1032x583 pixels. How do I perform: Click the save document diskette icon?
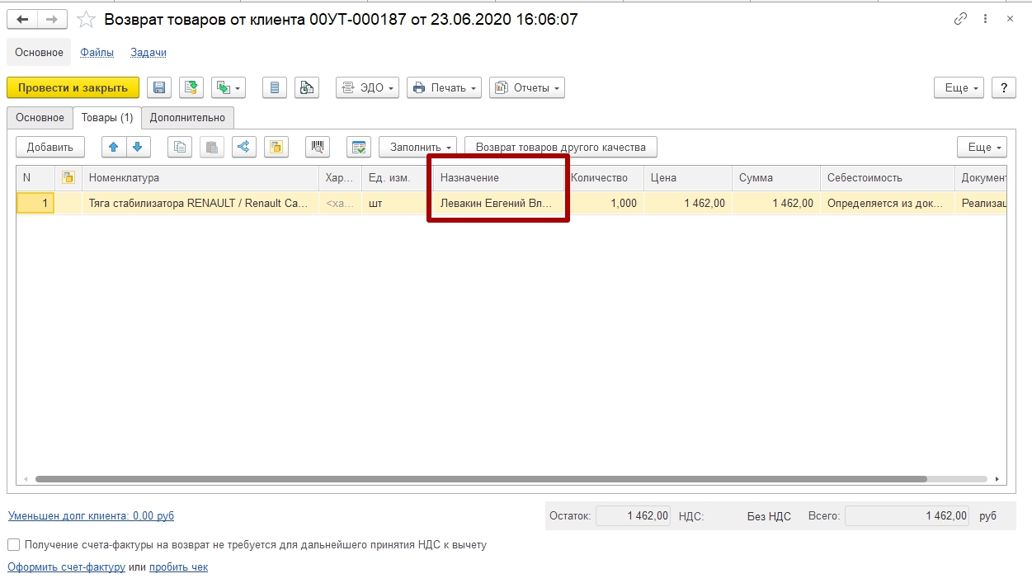(x=159, y=87)
